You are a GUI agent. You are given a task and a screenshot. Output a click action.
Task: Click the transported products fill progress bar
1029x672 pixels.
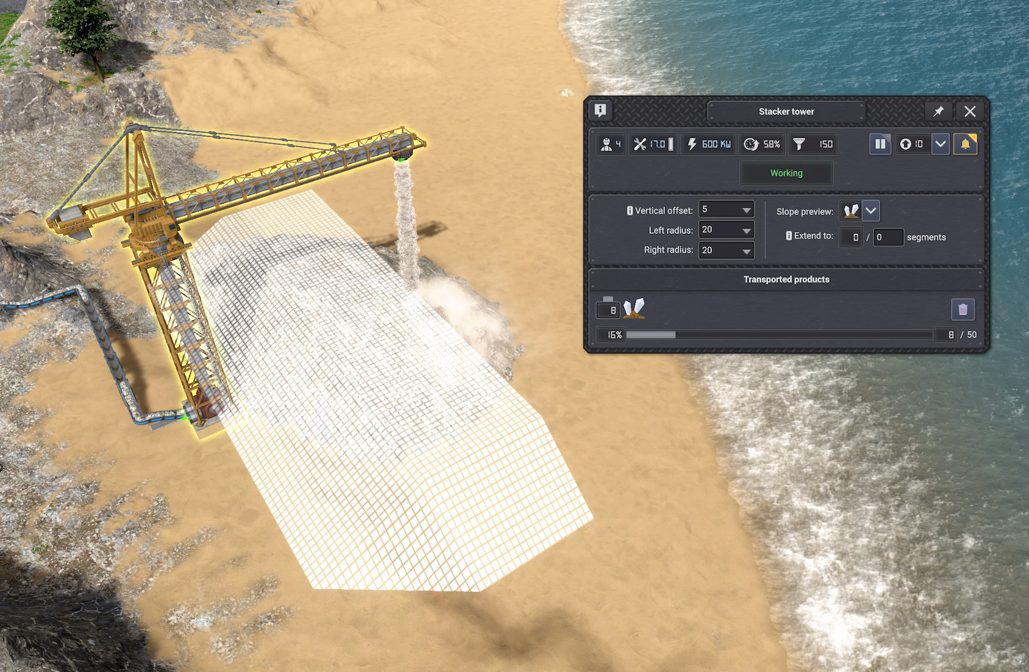pos(779,335)
